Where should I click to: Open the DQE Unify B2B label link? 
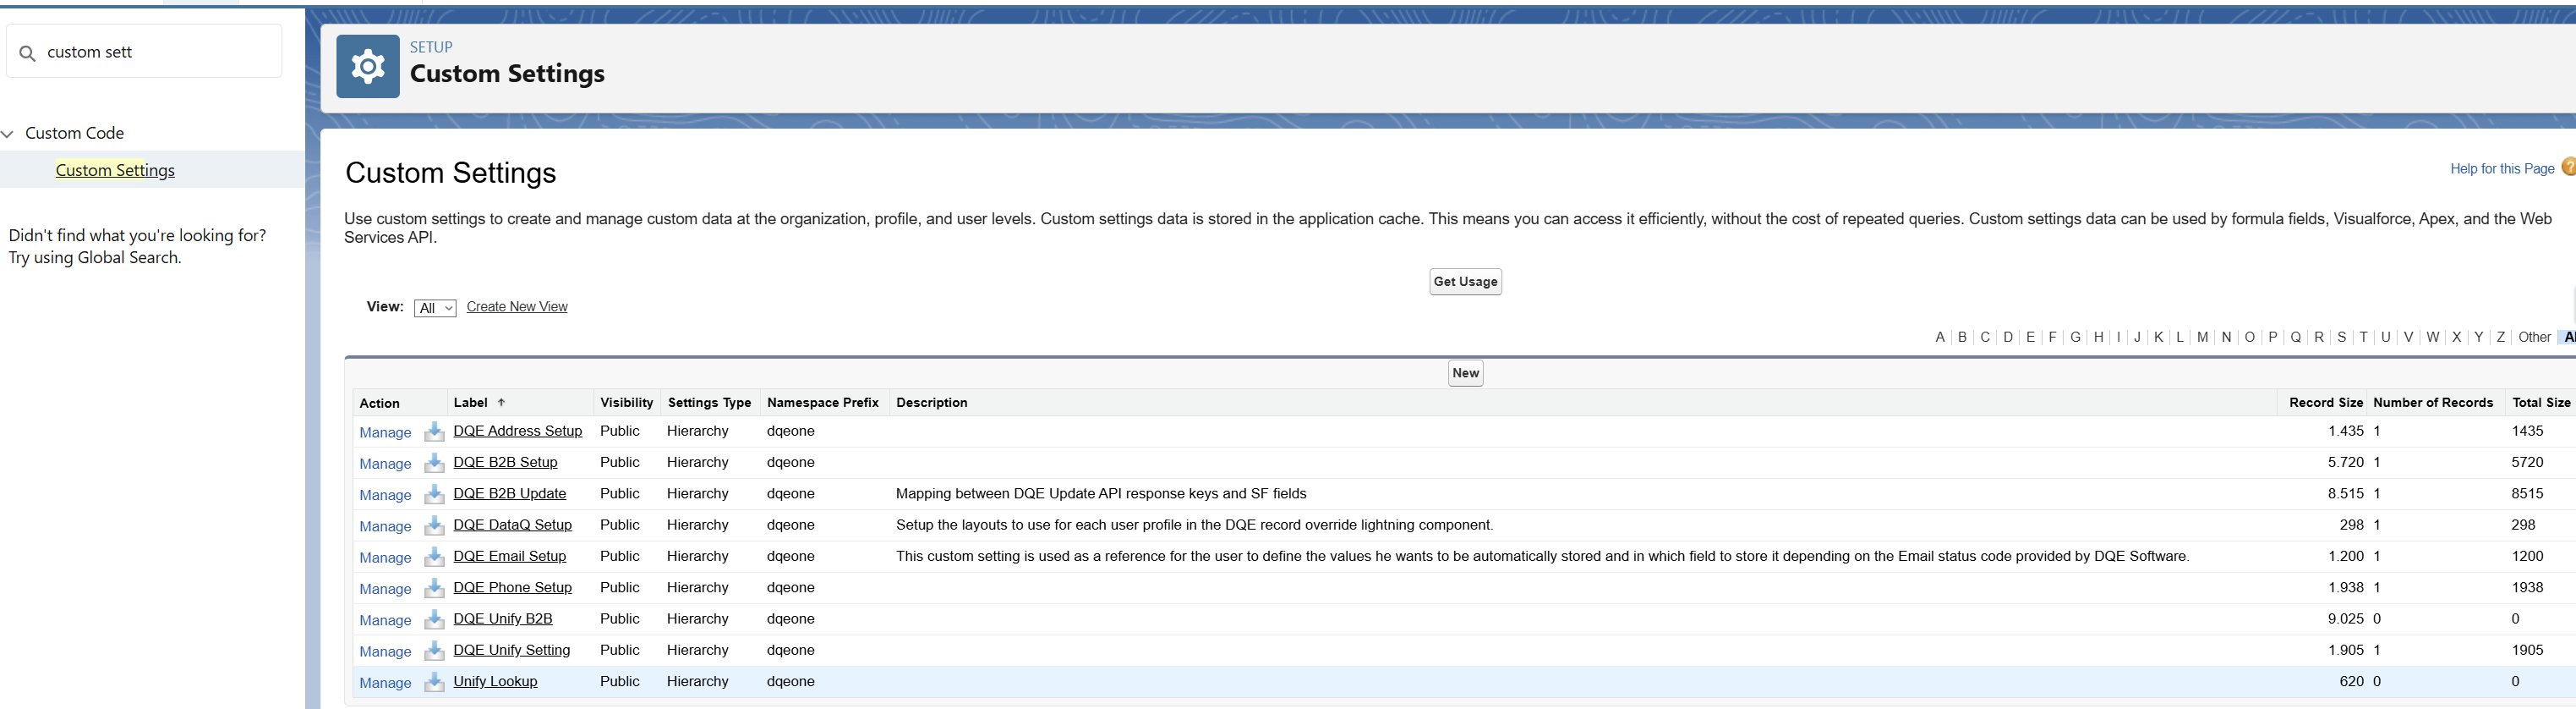click(502, 618)
